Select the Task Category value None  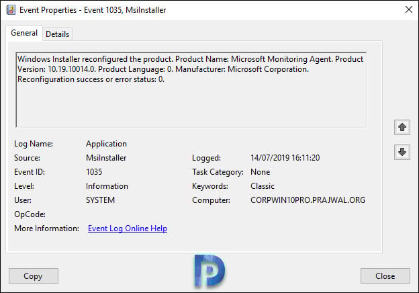[x=261, y=172]
